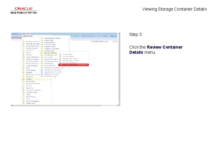The width and height of the screenshot is (218, 163).
Task: Click the folder icon beside Customers
Action: click(x=24, y=50)
